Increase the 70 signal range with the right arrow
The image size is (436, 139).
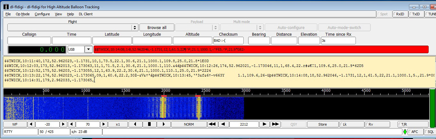tap(104, 124)
